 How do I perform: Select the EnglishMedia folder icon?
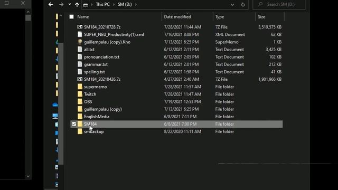[x=80, y=117]
